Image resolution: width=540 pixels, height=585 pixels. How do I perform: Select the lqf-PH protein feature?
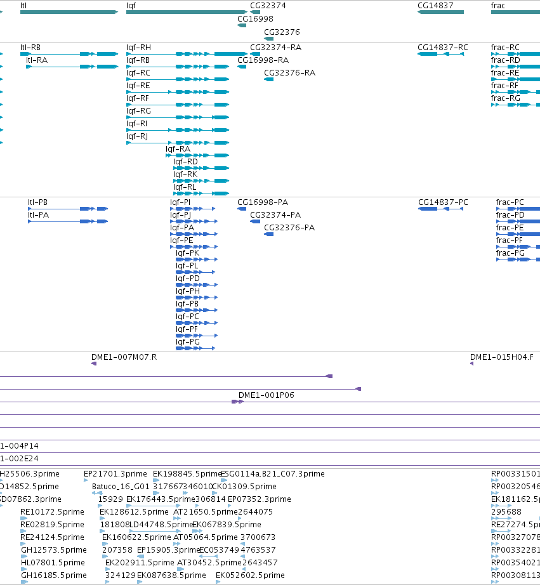[197, 298]
